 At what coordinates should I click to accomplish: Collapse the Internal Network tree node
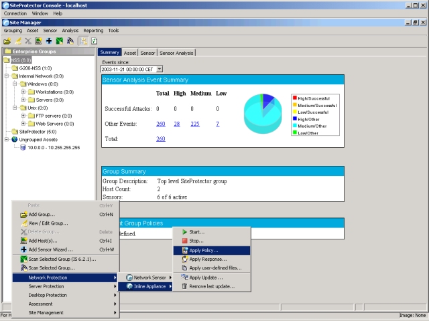(x=7, y=76)
